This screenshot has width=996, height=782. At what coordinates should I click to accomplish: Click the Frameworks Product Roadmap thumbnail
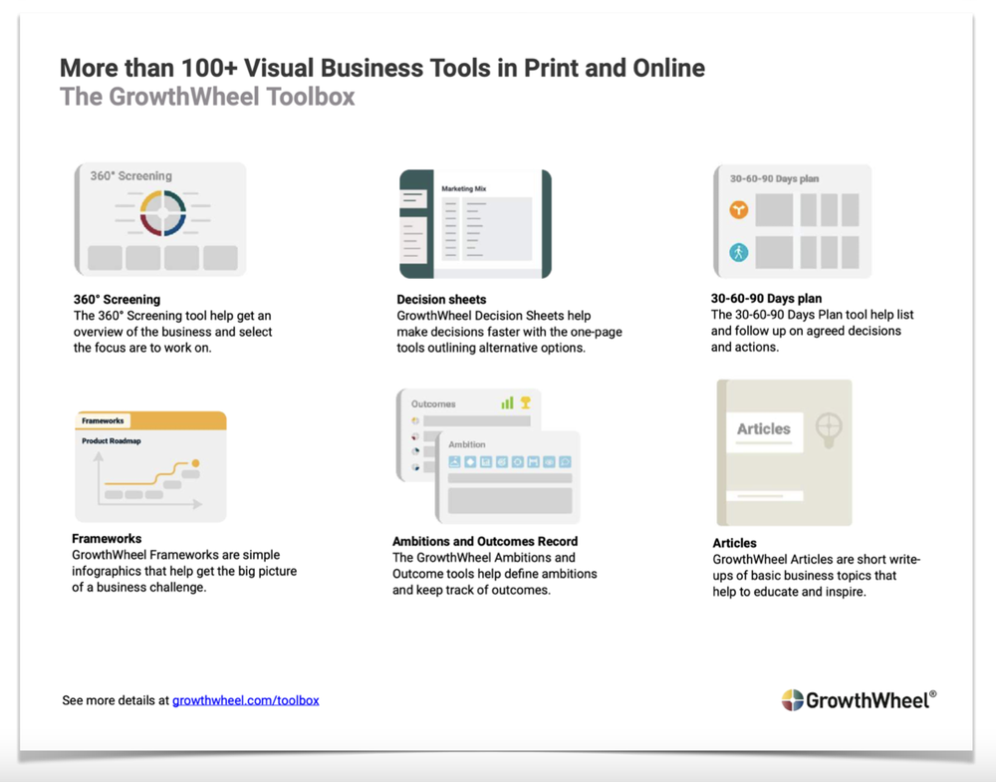[150, 466]
